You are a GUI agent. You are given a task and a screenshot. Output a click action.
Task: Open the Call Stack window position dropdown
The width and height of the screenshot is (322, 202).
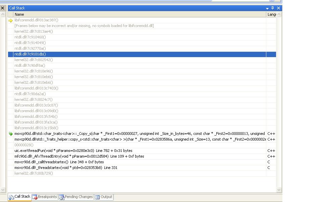pyautogui.click(x=267, y=8)
